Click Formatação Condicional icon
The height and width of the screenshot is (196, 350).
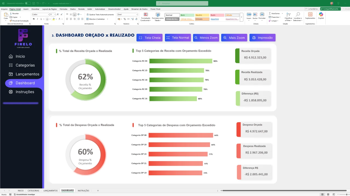145,17
